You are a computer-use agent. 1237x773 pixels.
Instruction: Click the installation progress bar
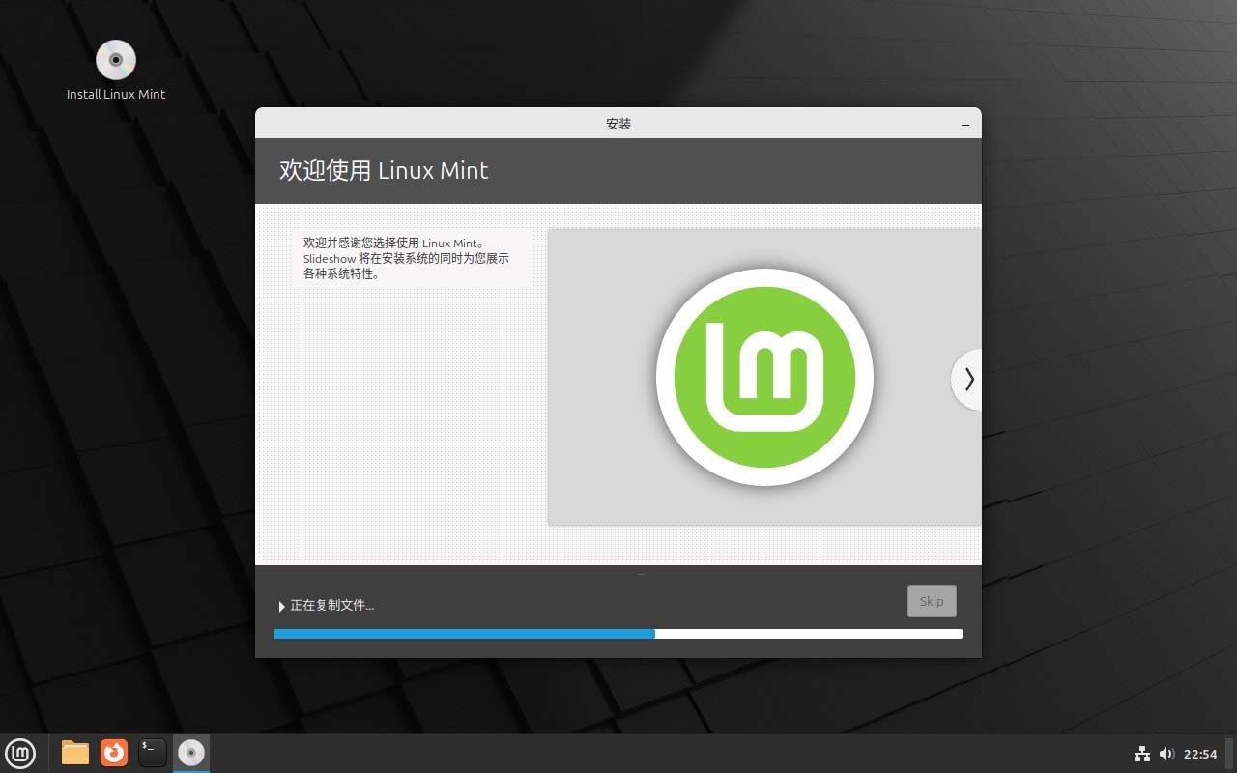(x=618, y=634)
